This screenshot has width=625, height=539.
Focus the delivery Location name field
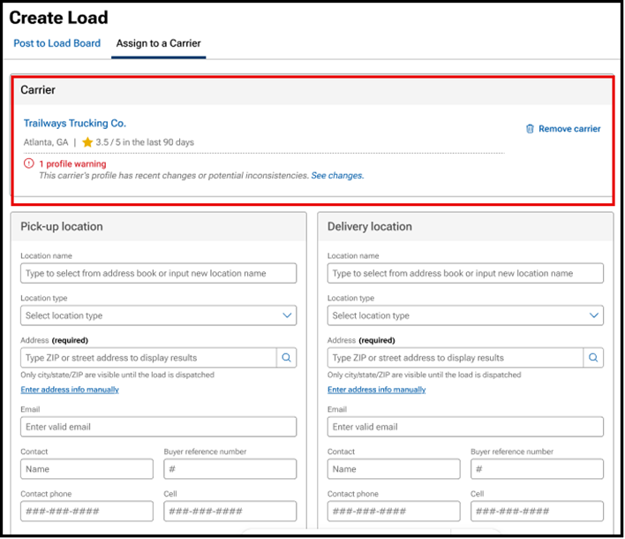pos(465,274)
